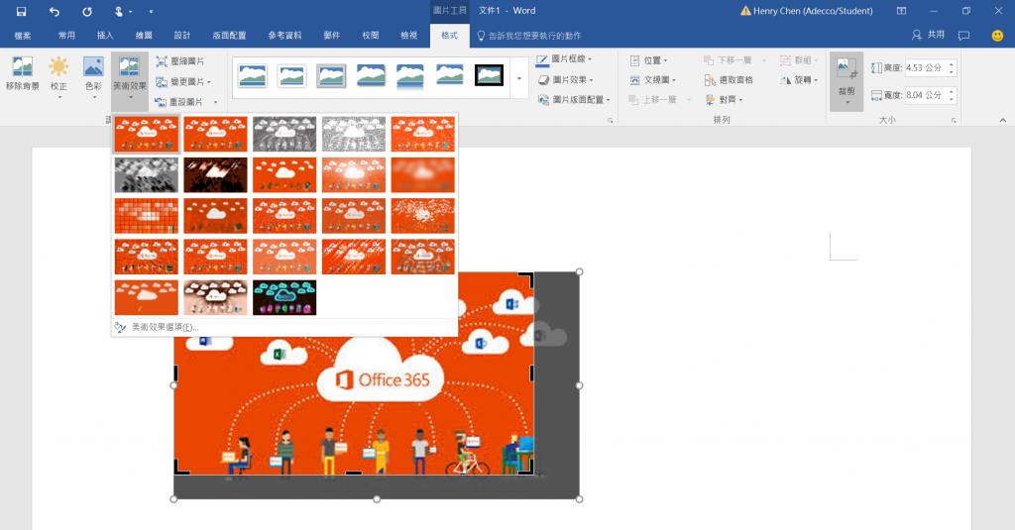Open the 檔案 (File) tab
This screenshot has height=530, width=1015.
(23, 36)
